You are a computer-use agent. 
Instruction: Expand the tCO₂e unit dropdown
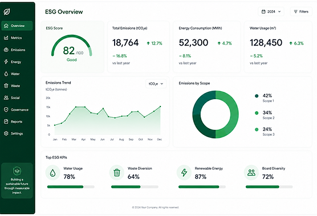click(x=156, y=84)
